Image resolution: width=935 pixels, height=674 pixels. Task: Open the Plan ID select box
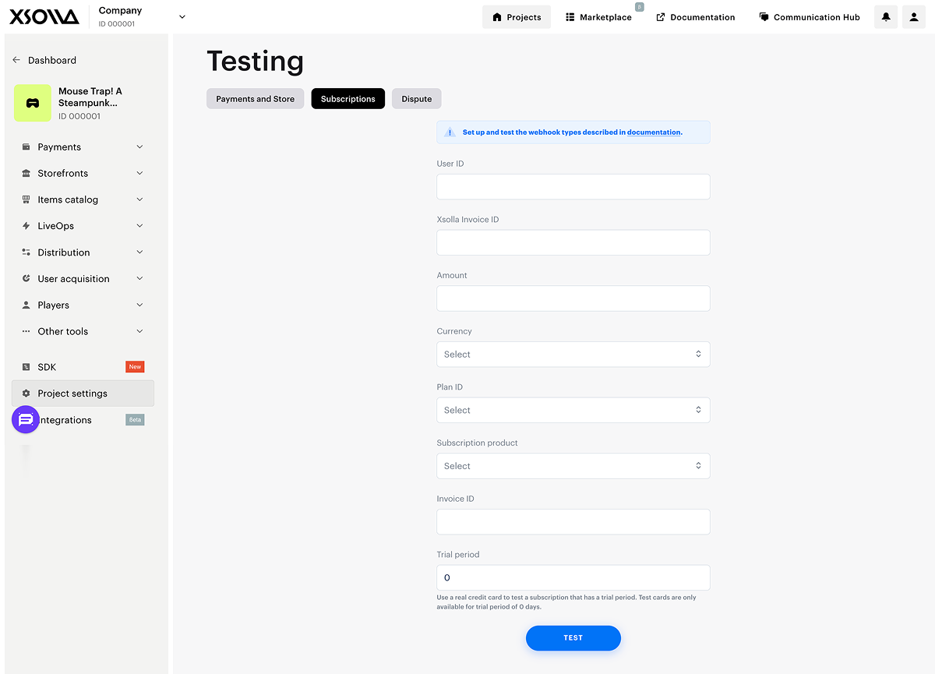pos(573,411)
